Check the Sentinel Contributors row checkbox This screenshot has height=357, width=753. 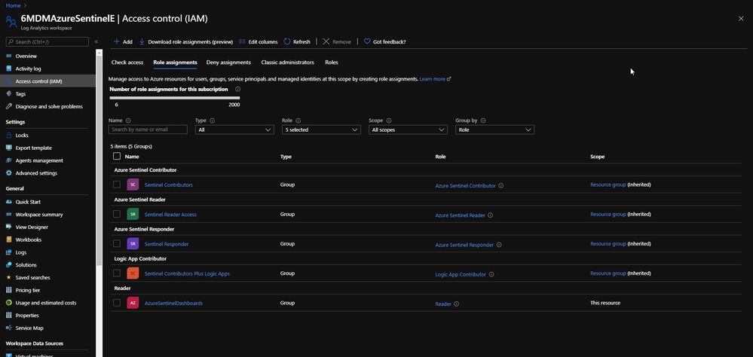click(117, 185)
